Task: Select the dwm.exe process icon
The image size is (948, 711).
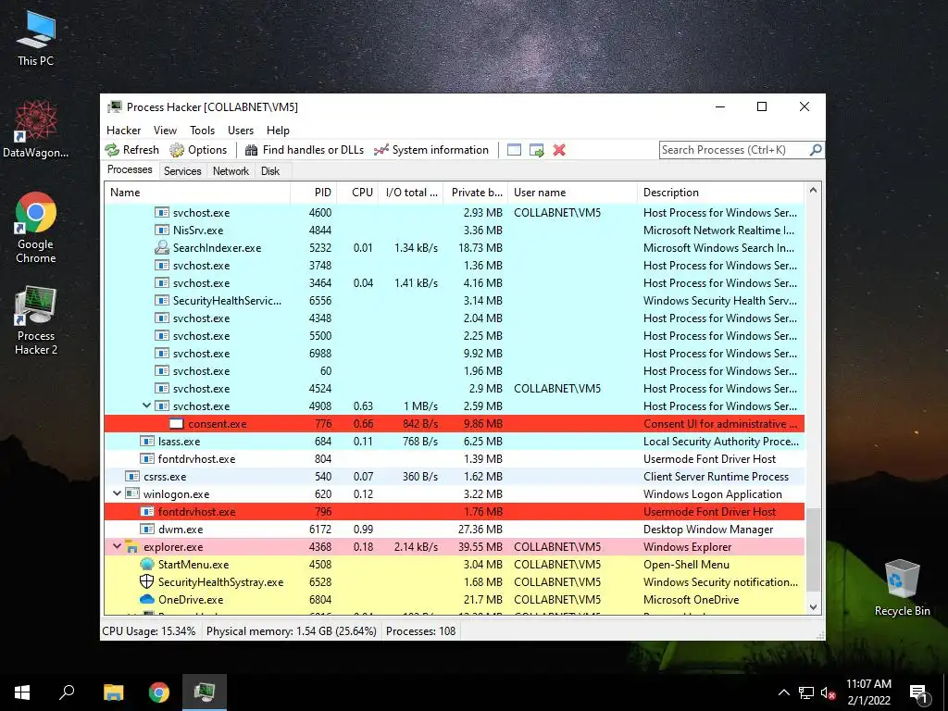Action: 147,529
